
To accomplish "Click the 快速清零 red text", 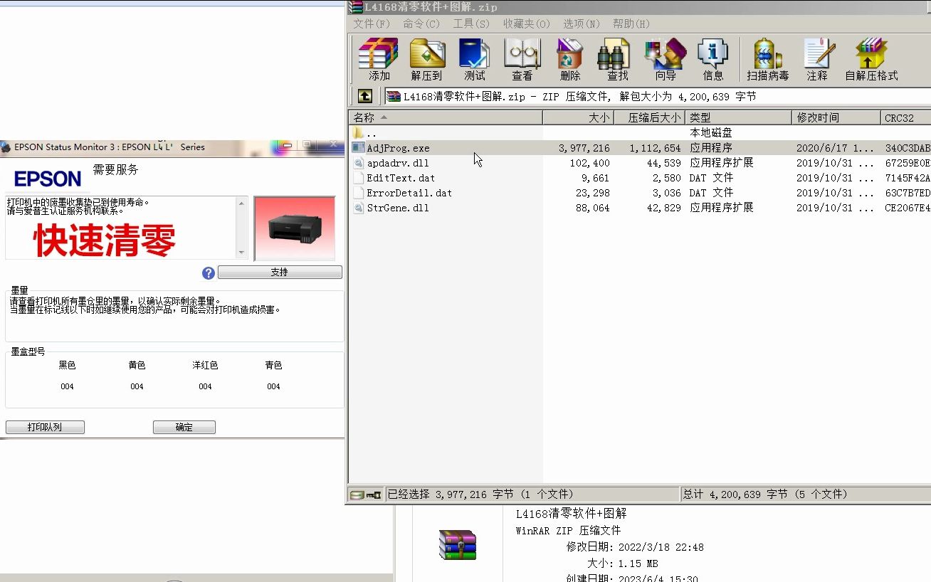I will tap(104, 240).
